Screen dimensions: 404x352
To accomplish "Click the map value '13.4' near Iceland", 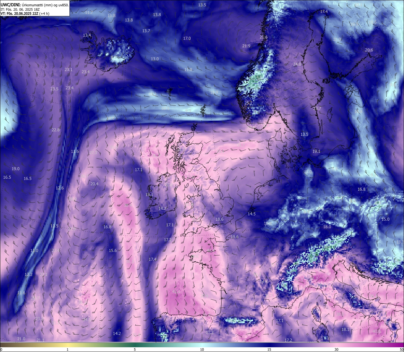I will (87, 35).
